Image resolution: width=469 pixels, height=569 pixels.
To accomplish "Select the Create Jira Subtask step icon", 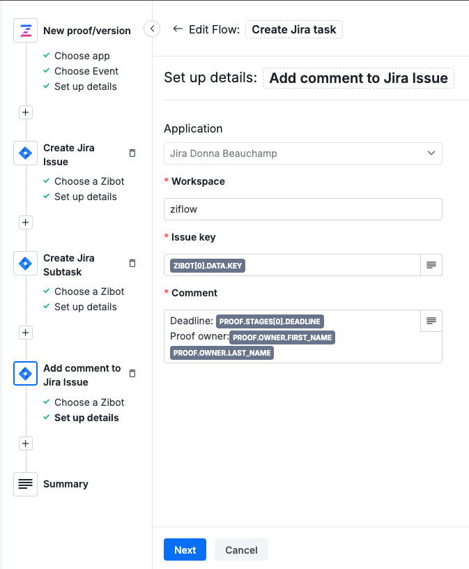I will coord(25,264).
